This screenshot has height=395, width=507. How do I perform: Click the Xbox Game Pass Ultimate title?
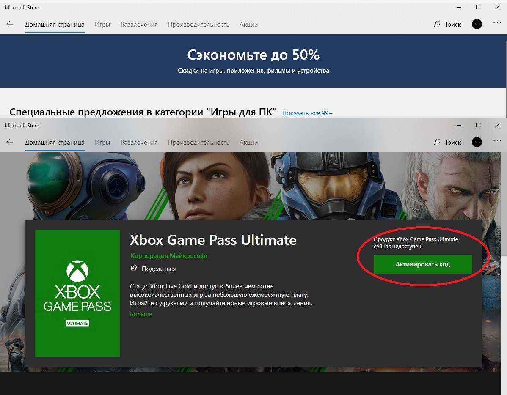[x=213, y=240]
